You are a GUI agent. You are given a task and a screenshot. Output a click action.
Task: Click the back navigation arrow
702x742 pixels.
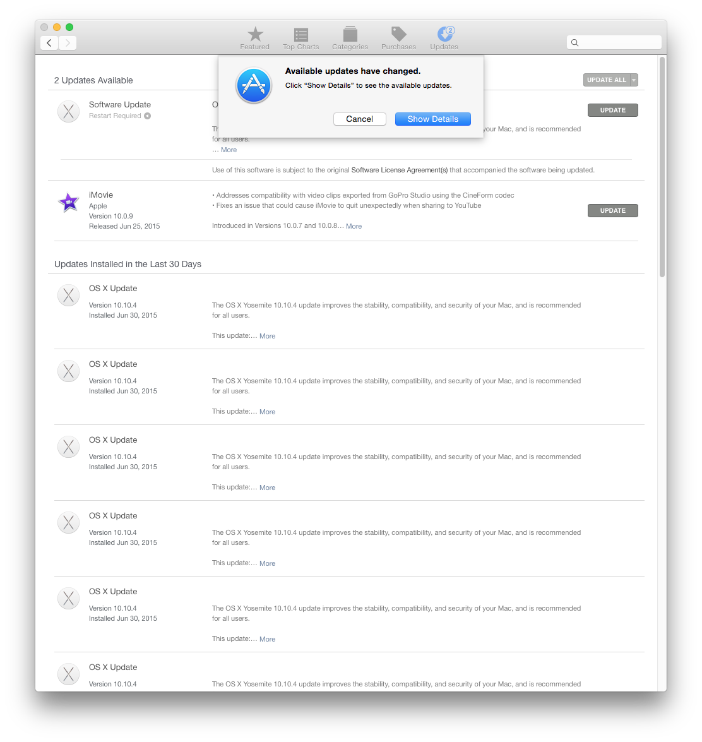click(x=49, y=42)
